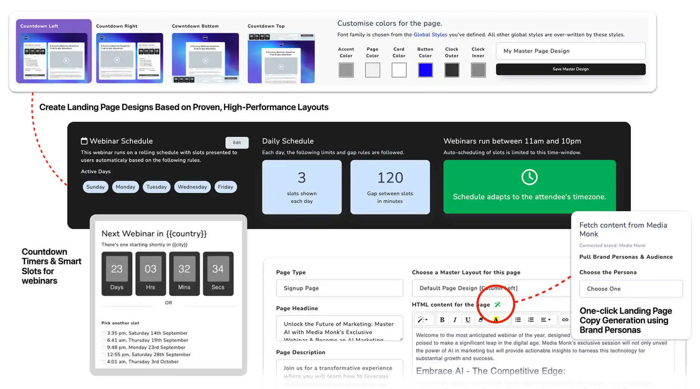
Task: Change the Button Color swatch
Action: coord(425,70)
